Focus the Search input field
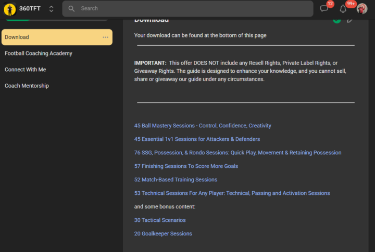Viewport: 375px width, 252px height. click(x=193, y=9)
